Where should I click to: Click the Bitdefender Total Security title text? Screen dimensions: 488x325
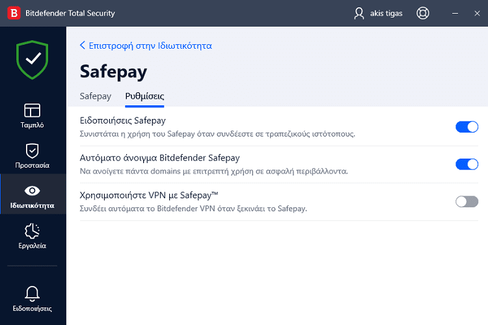click(70, 14)
